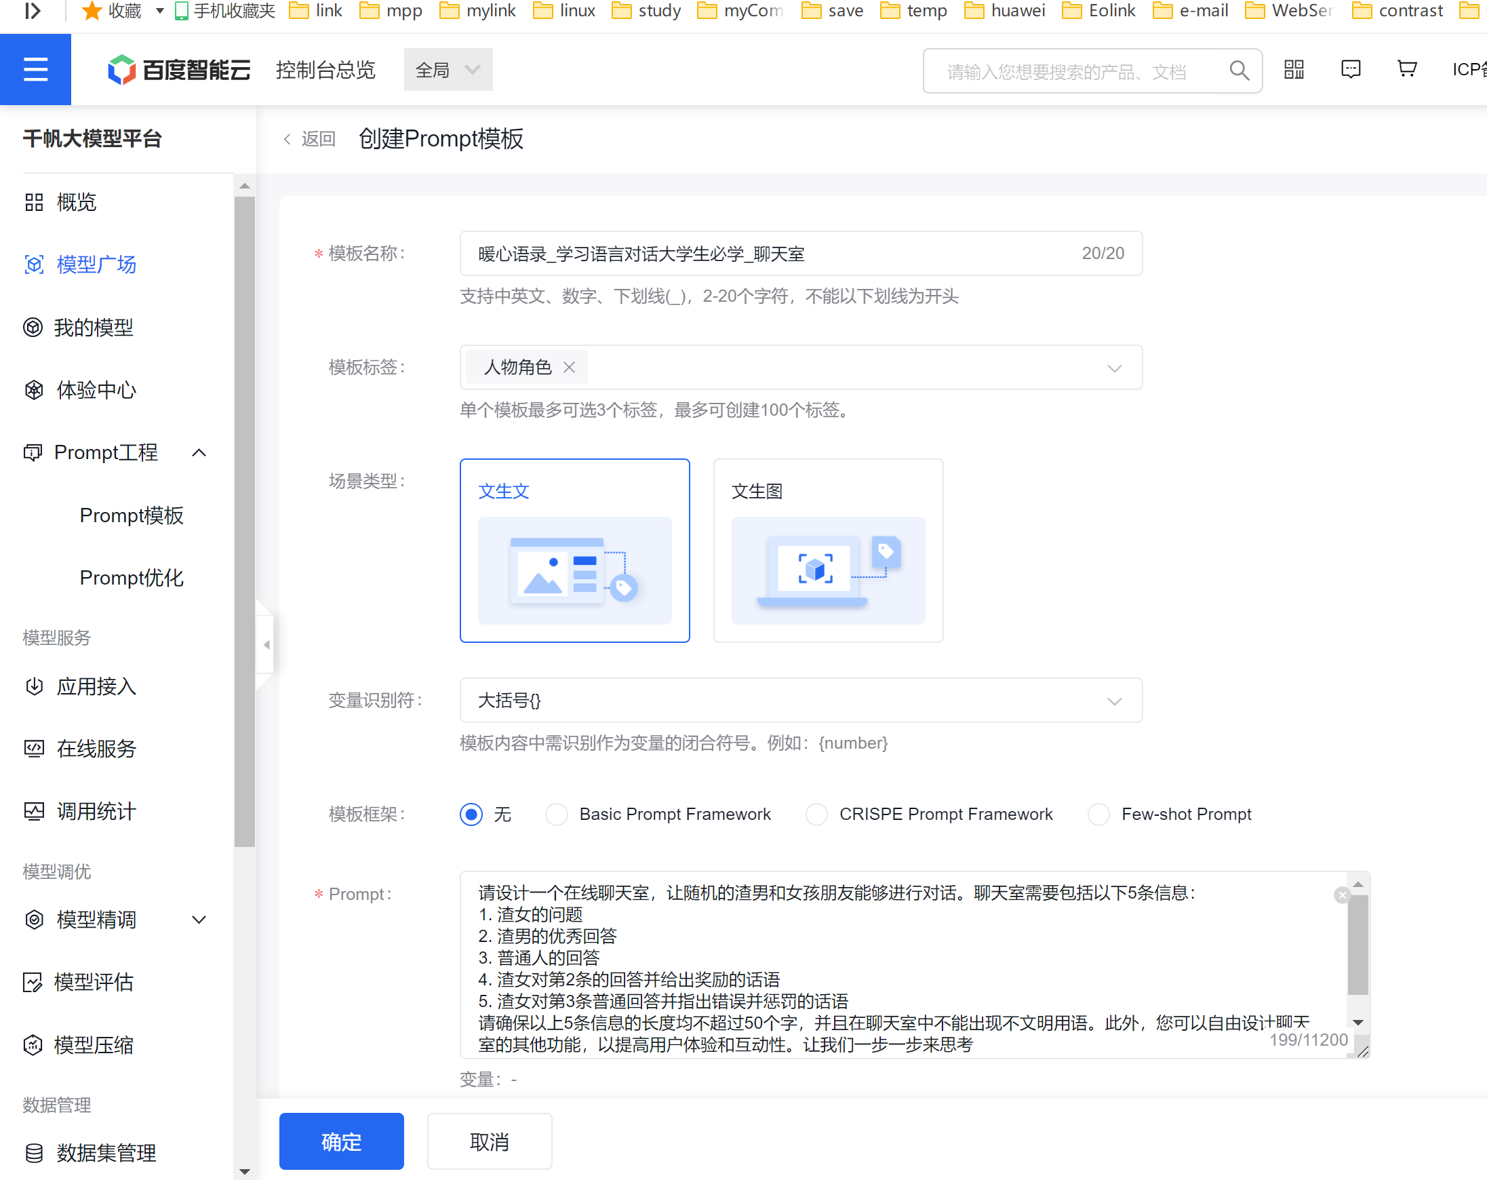Go to 模型广场 in sidebar
Screen dimensions: 1487x1180
tap(96, 264)
